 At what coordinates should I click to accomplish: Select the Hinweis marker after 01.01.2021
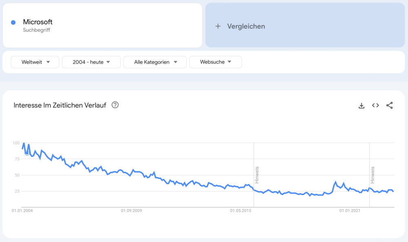(x=373, y=175)
